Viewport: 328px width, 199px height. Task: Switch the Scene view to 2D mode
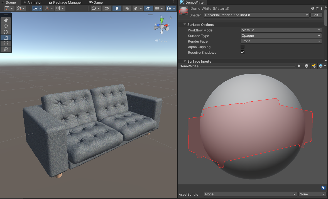point(107,8)
